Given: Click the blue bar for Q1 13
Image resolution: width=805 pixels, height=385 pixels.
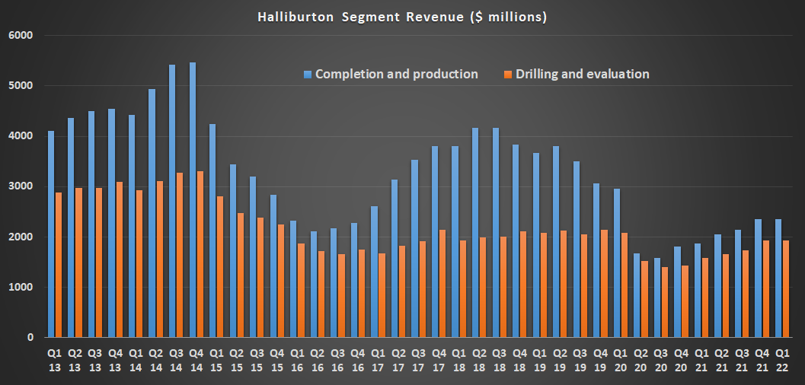Looking at the screenshot, I should coord(51,234).
